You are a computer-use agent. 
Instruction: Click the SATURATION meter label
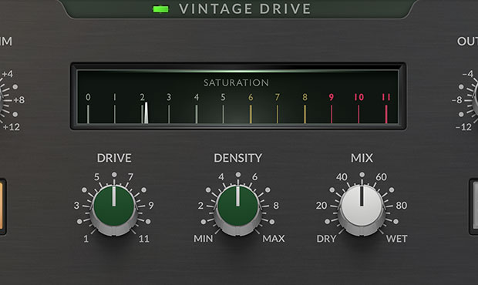tap(236, 82)
